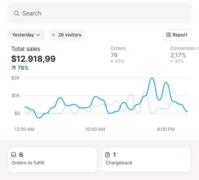Switch to the Orders metric

tap(118, 48)
